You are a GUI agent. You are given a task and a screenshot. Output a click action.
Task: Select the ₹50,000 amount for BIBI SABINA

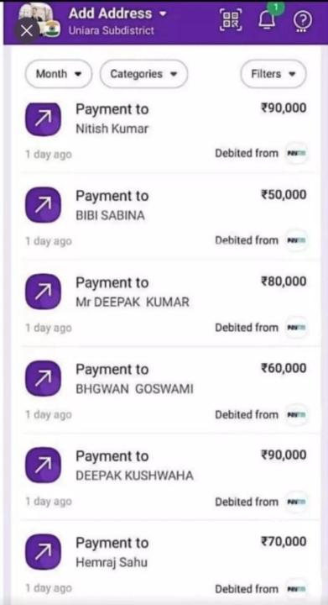coord(284,195)
